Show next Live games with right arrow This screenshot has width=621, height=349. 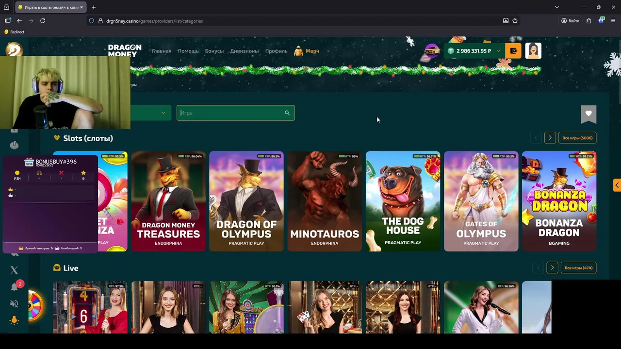click(552, 268)
